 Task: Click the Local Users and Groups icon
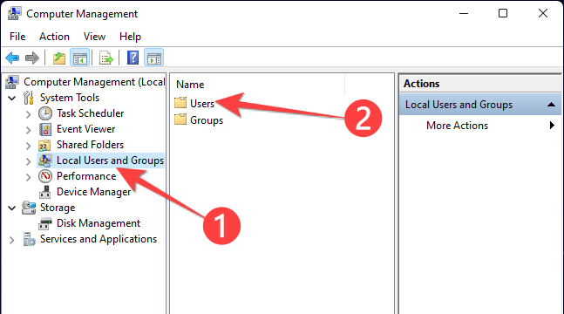pyautogui.click(x=45, y=160)
